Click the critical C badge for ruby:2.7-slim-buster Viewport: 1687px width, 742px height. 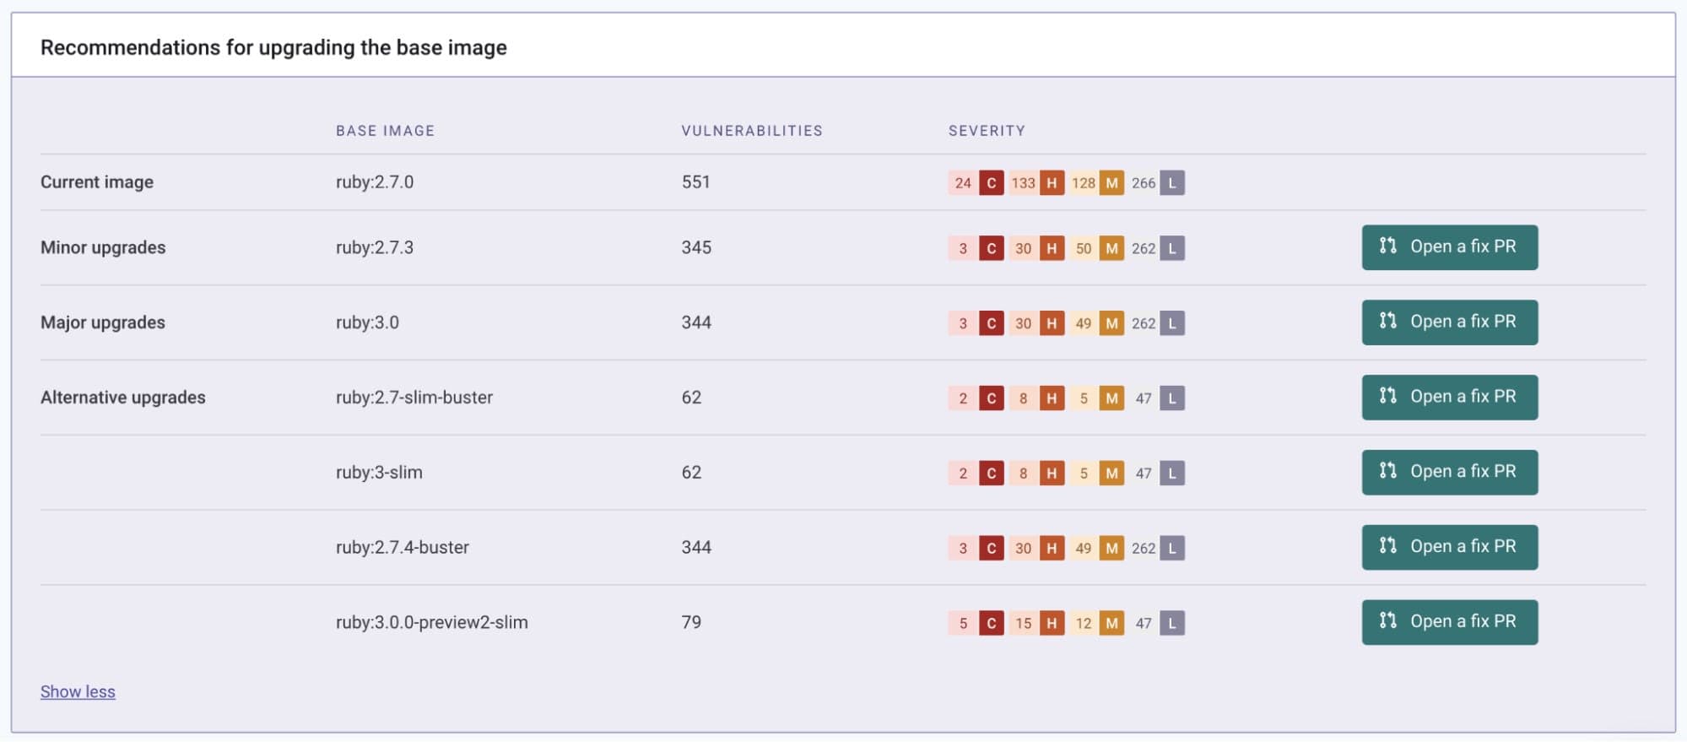[x=992, y=398]
